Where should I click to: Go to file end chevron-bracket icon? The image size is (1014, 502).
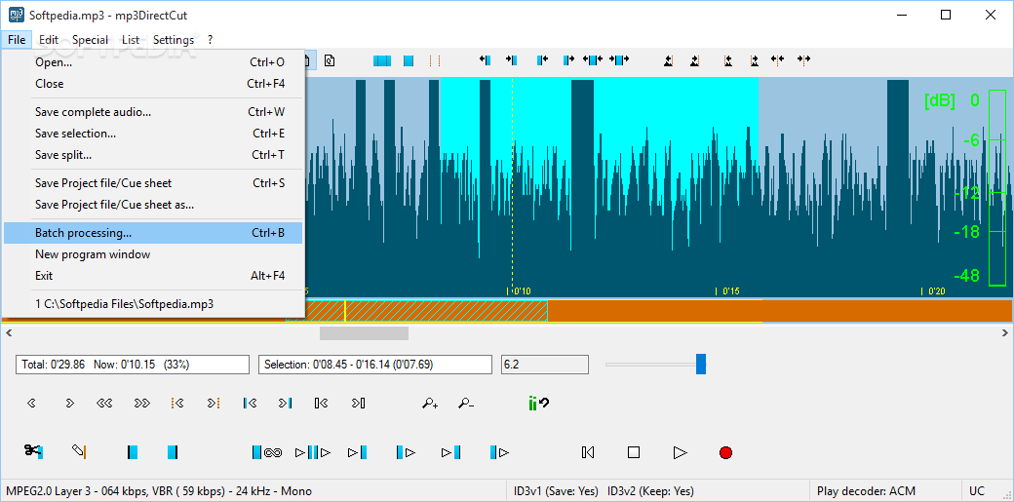[358, 403]
